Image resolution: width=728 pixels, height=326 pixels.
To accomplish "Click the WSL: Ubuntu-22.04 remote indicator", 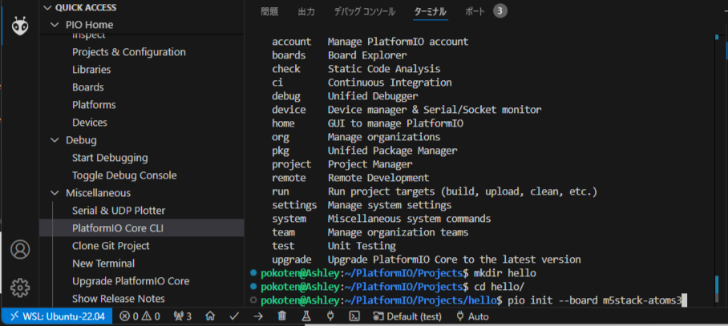I will coord(56,316).
